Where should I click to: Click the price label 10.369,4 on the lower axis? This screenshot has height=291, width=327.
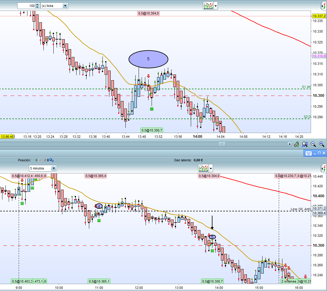click(319, 213)
